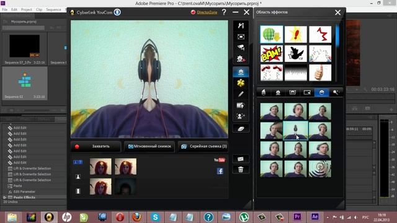Filter library by photos icon
Image resolution: width=397 pixels, height=223 pixels.
coord(78,177)
